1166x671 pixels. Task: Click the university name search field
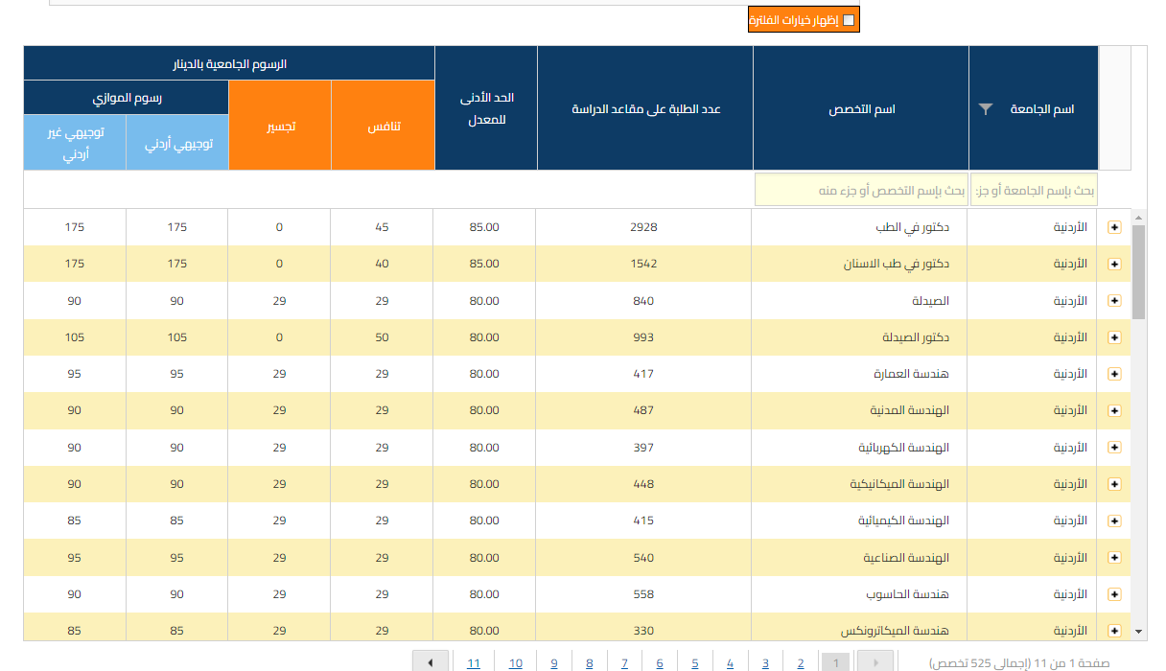click(x=1034, y=190)
